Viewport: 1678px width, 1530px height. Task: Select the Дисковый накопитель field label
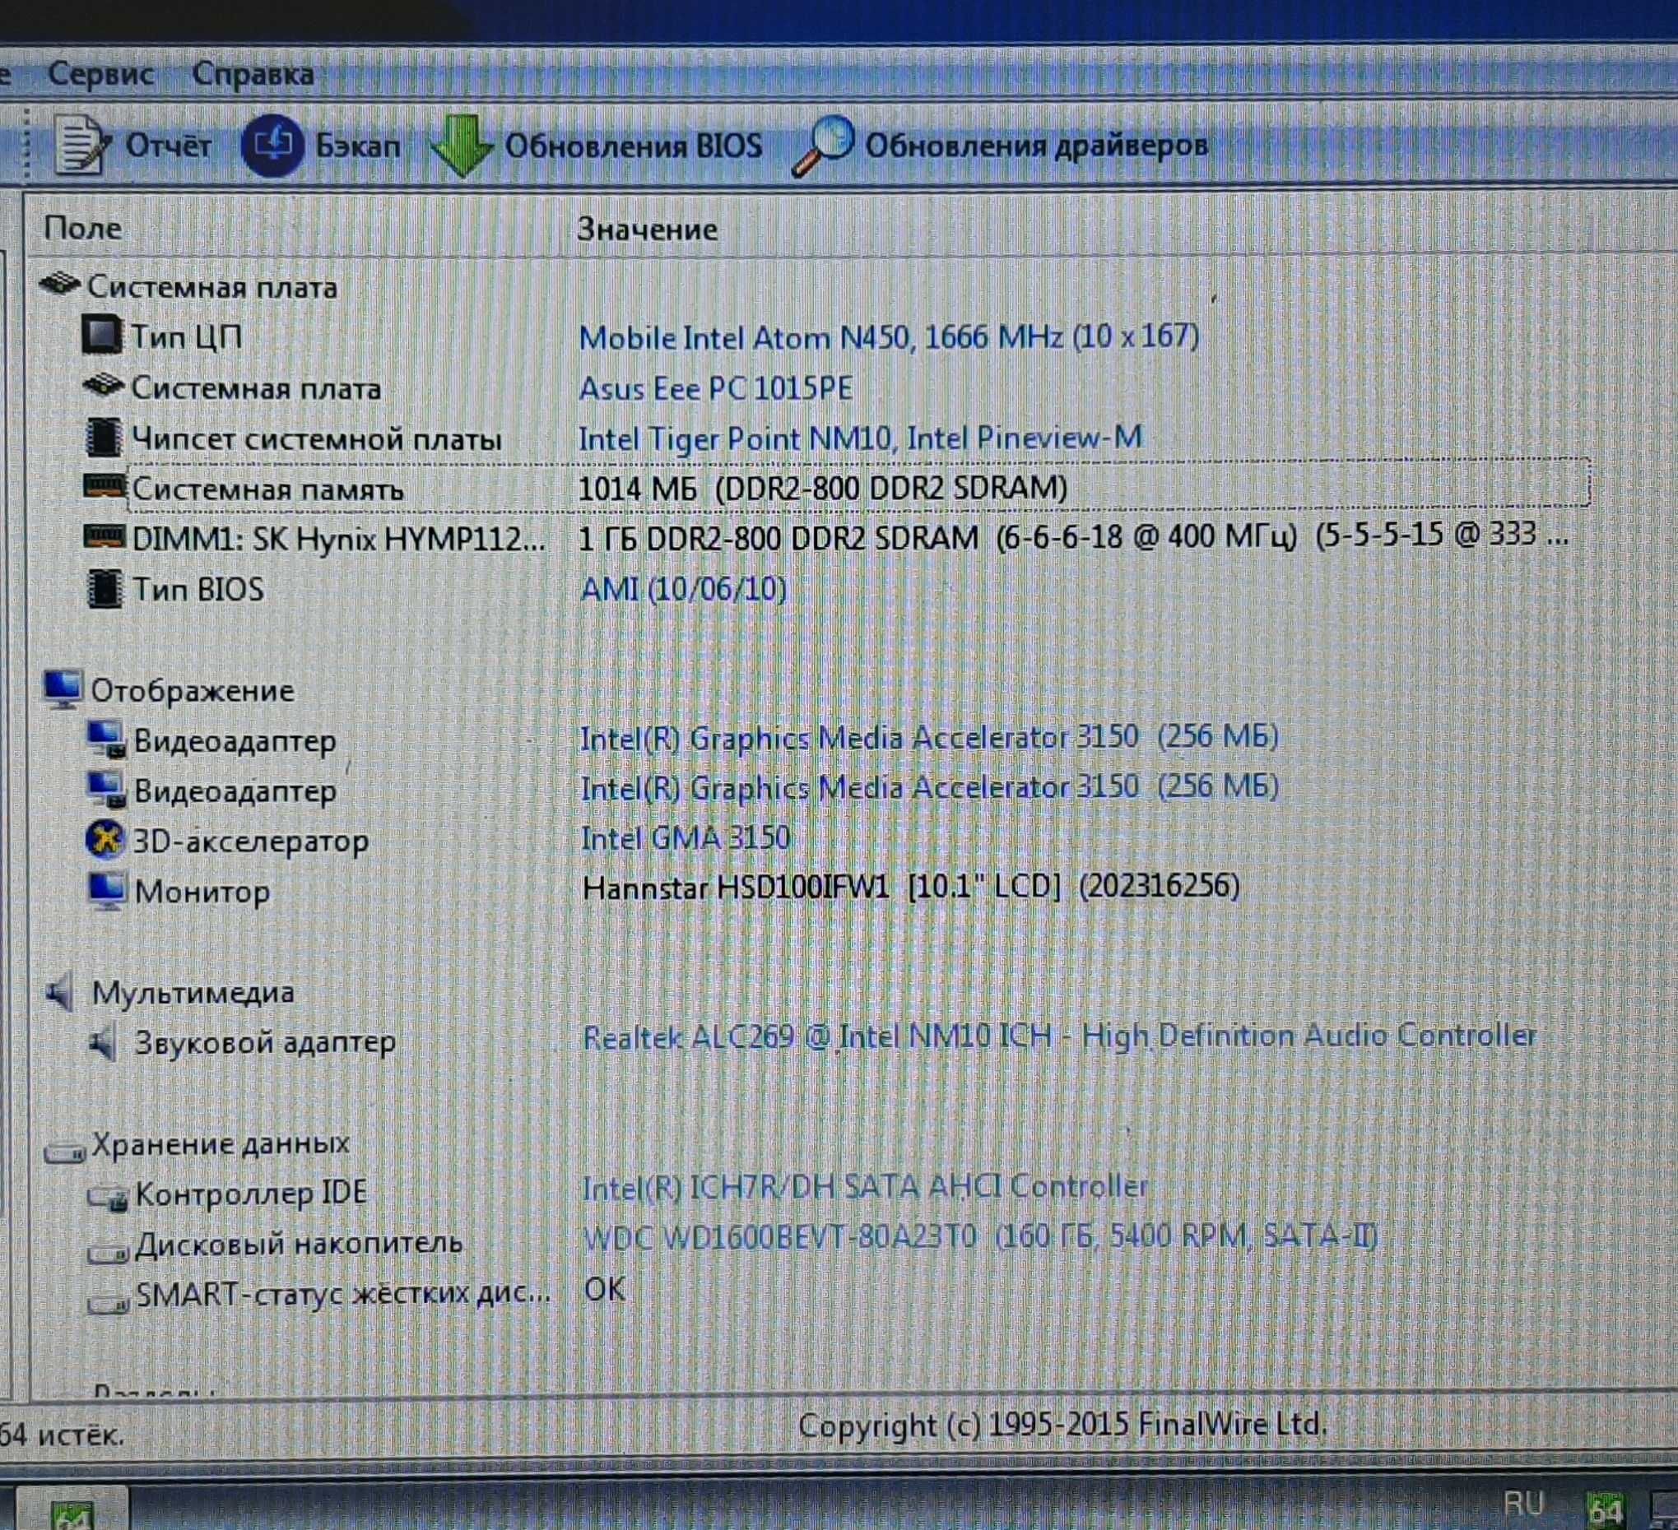299,1243
